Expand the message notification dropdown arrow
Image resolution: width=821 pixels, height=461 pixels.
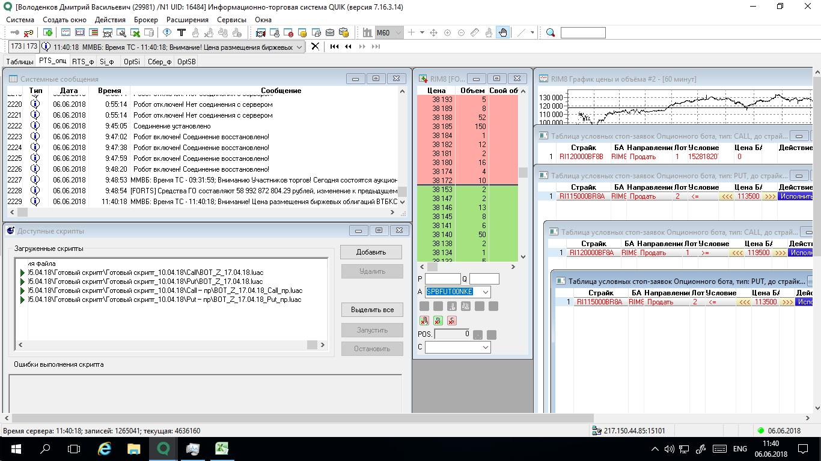[x=300, y=47]
